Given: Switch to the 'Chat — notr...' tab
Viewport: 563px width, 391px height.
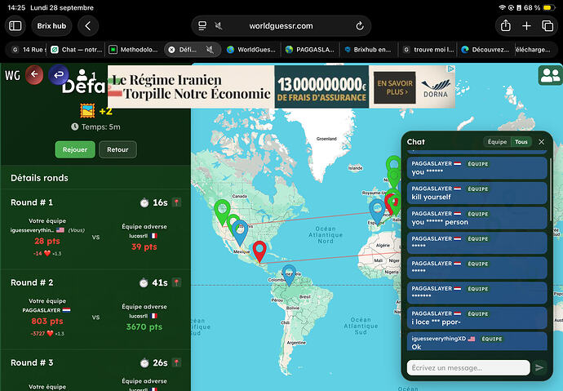Looking at the screenshot, I should tap(77, 50).
